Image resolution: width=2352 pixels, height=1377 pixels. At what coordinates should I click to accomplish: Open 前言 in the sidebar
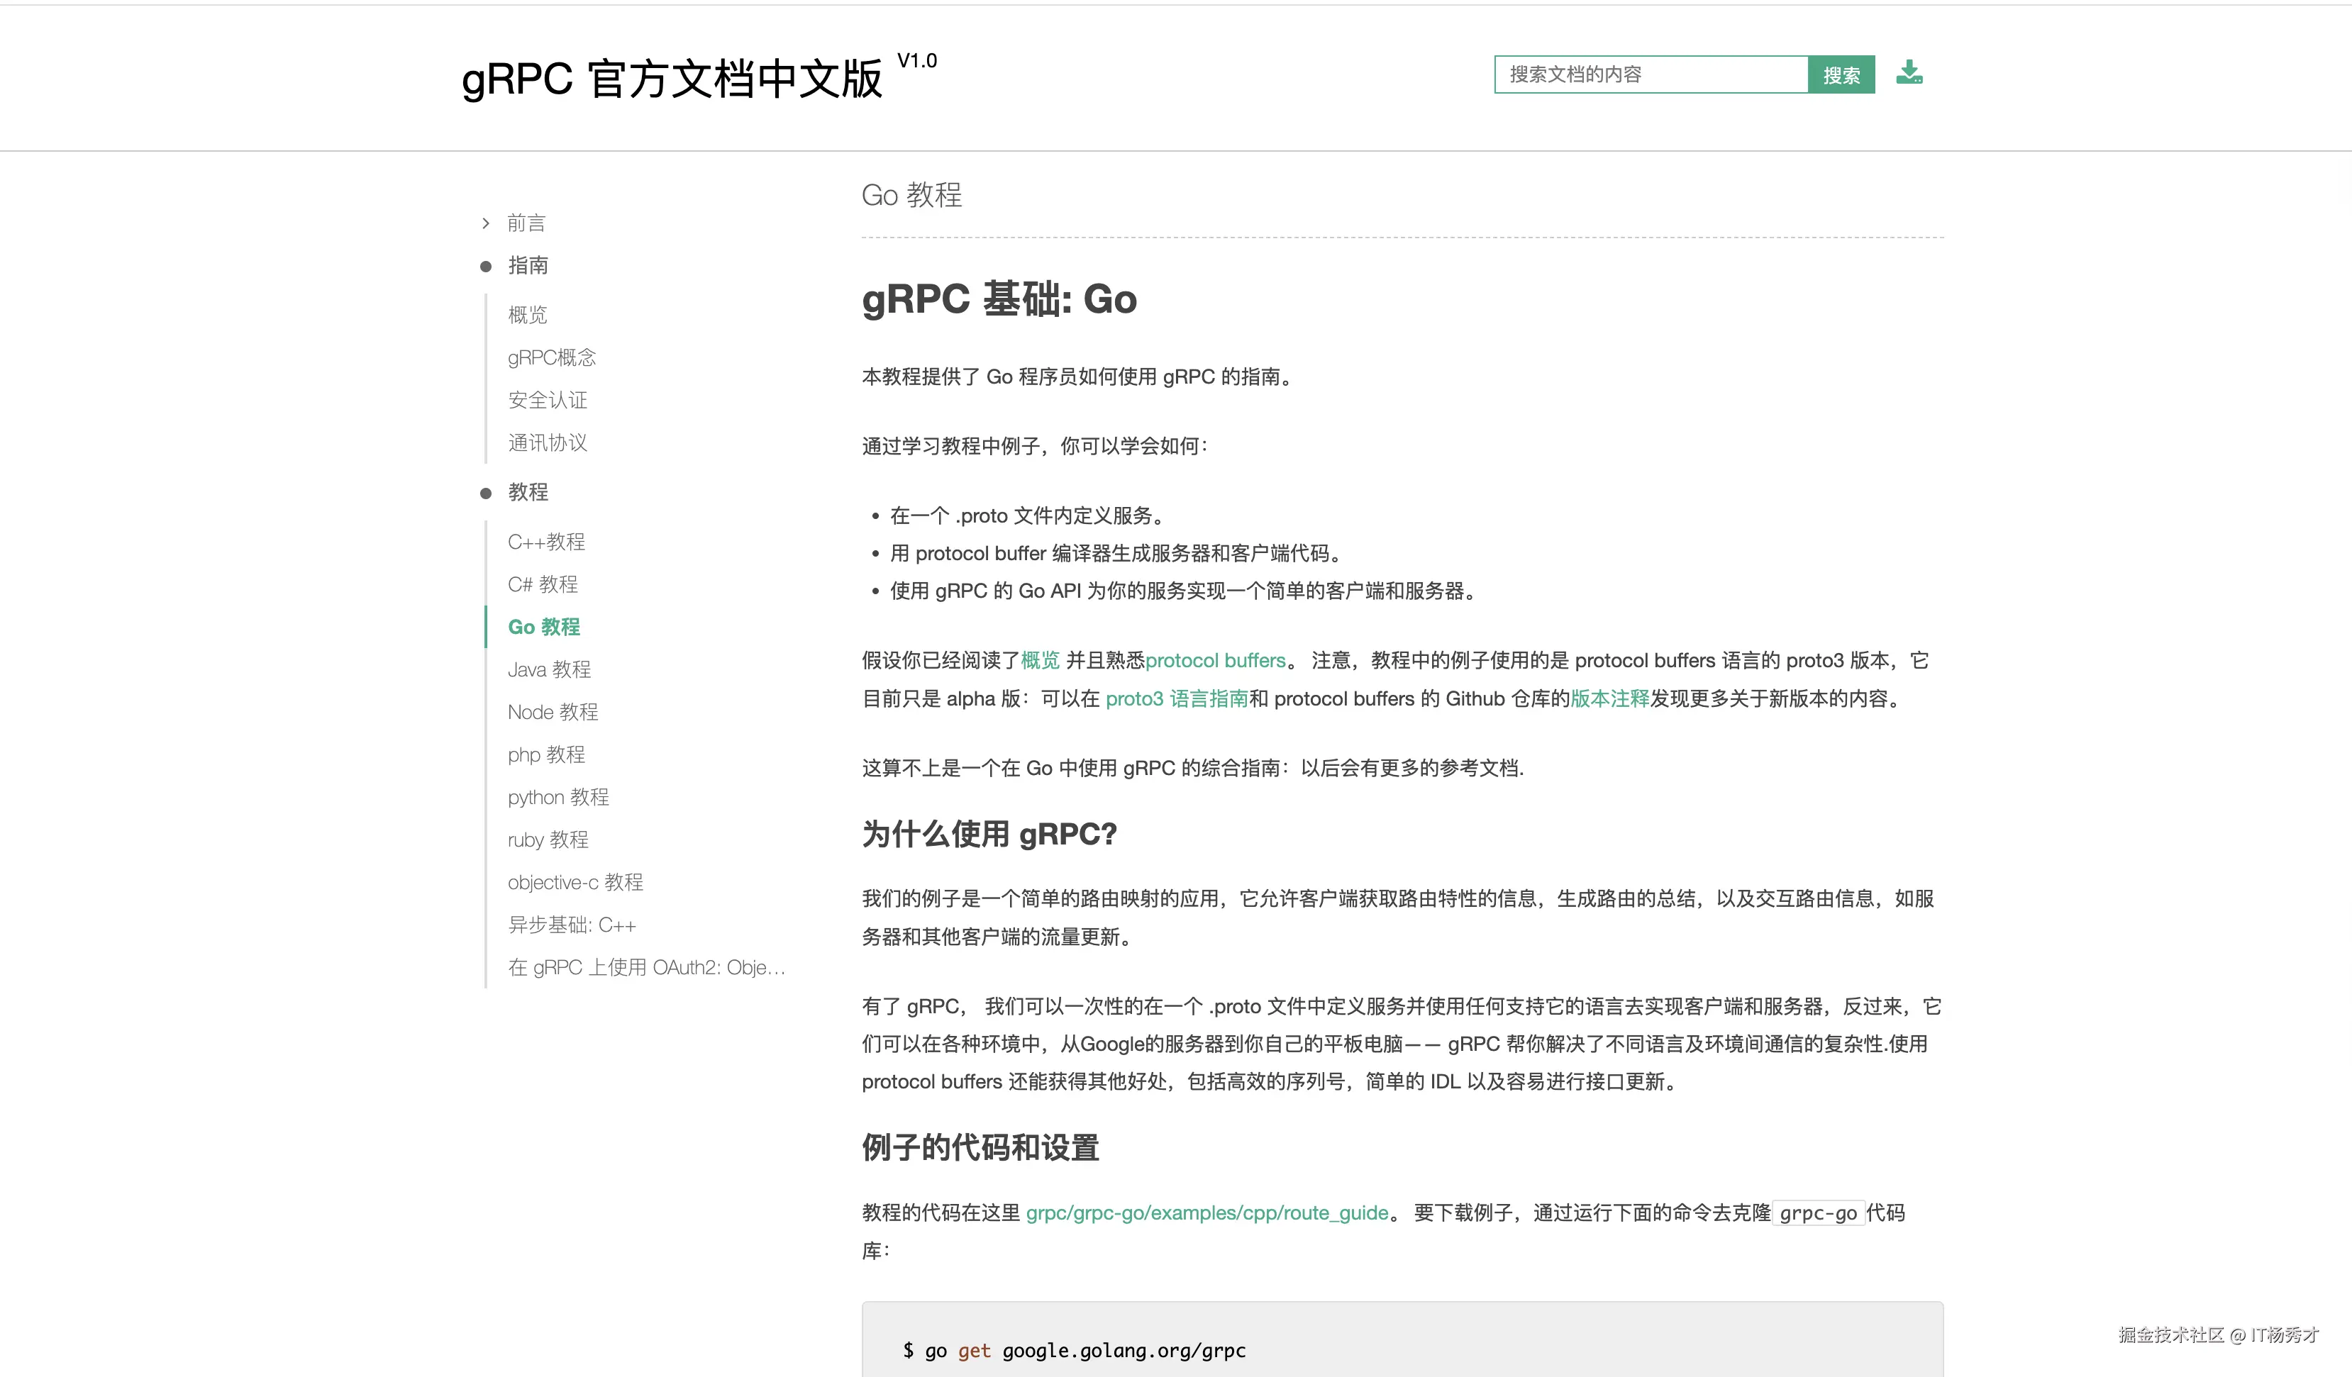tap(526, 223)
